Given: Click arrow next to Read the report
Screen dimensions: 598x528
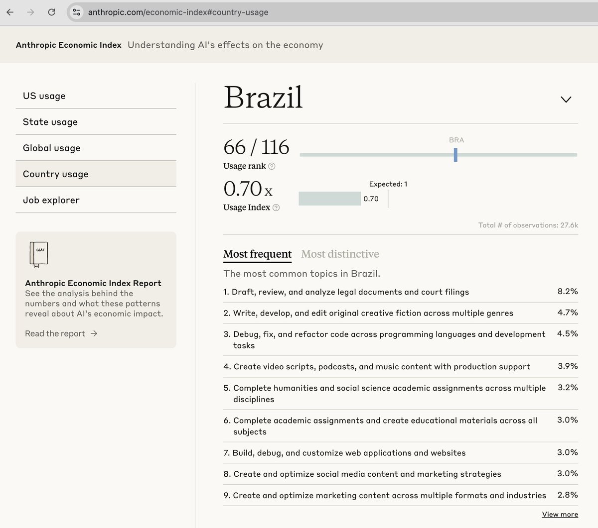Looking at the screenshot, I should pos(94,333).
